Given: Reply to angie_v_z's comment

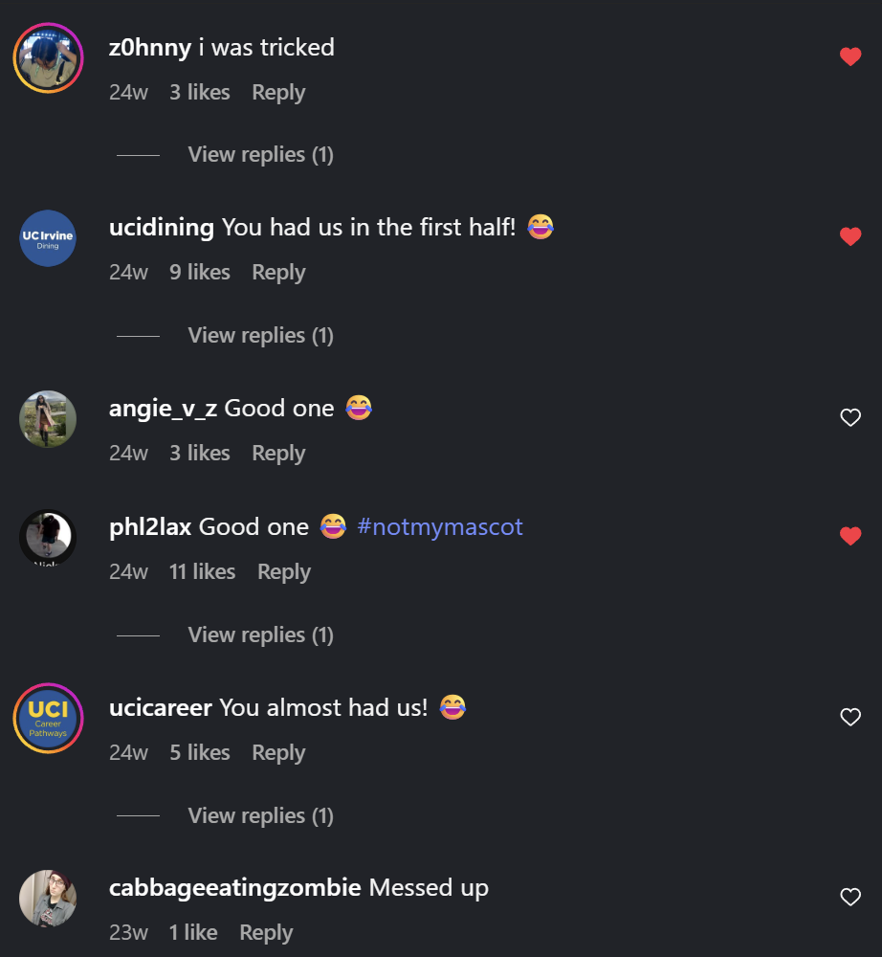Looking at the screenshot, I should click(278, 454).
